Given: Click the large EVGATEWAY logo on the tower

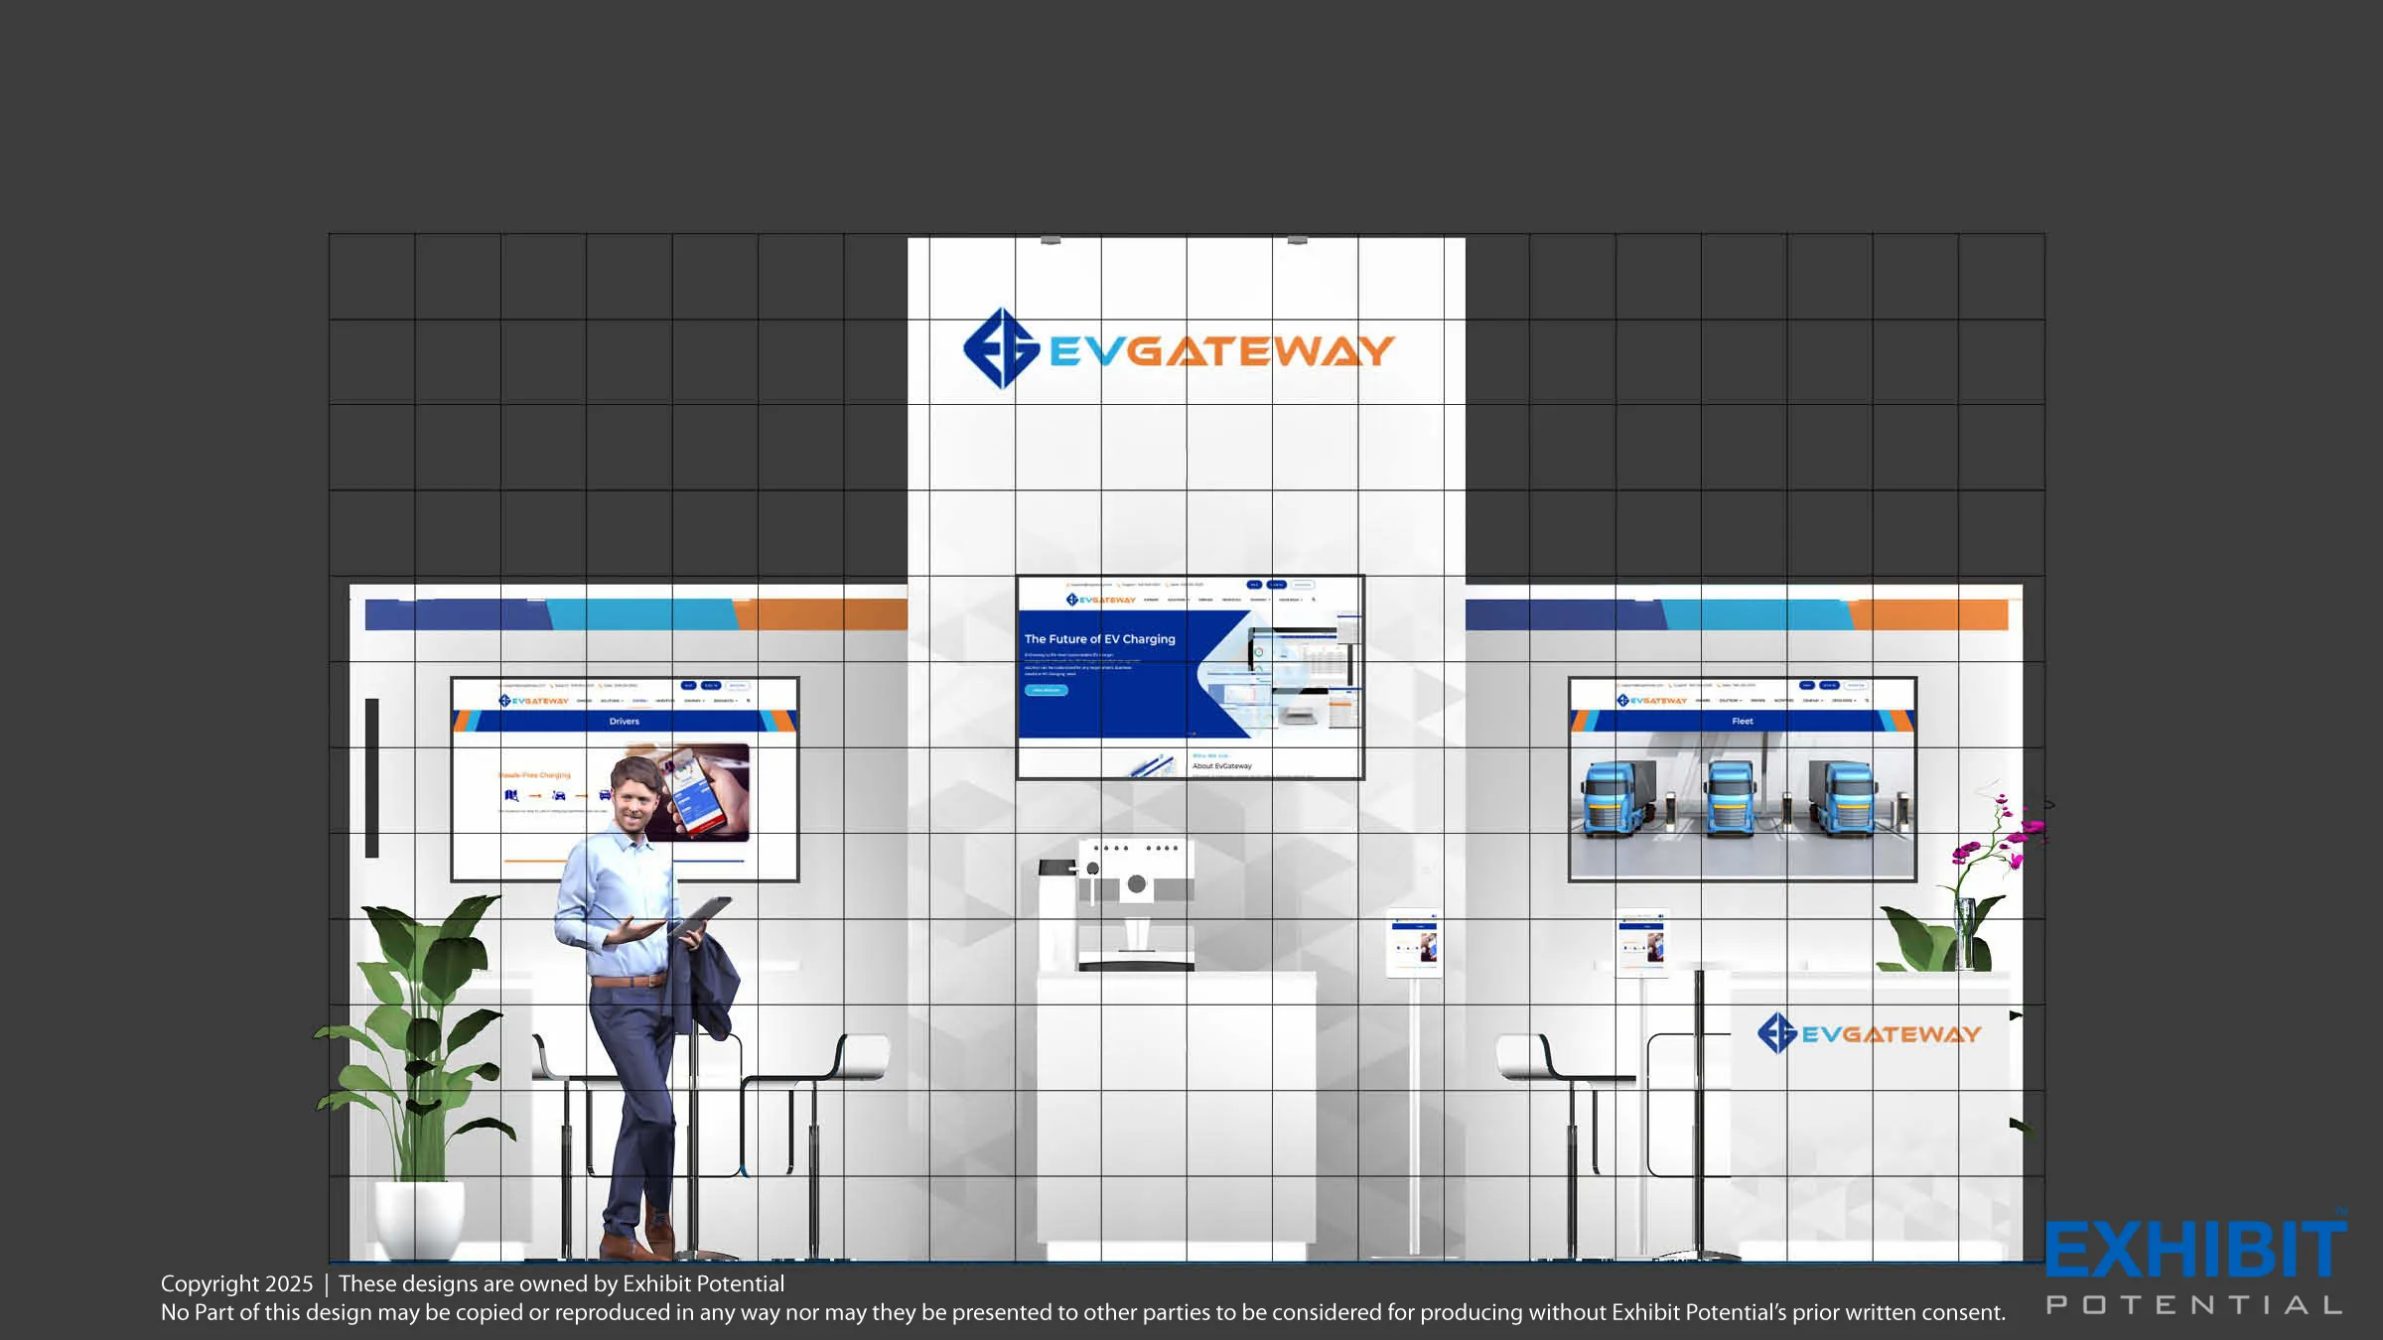Looking at the screenshot, I should pyautogui.click(x=1179, y=348).
